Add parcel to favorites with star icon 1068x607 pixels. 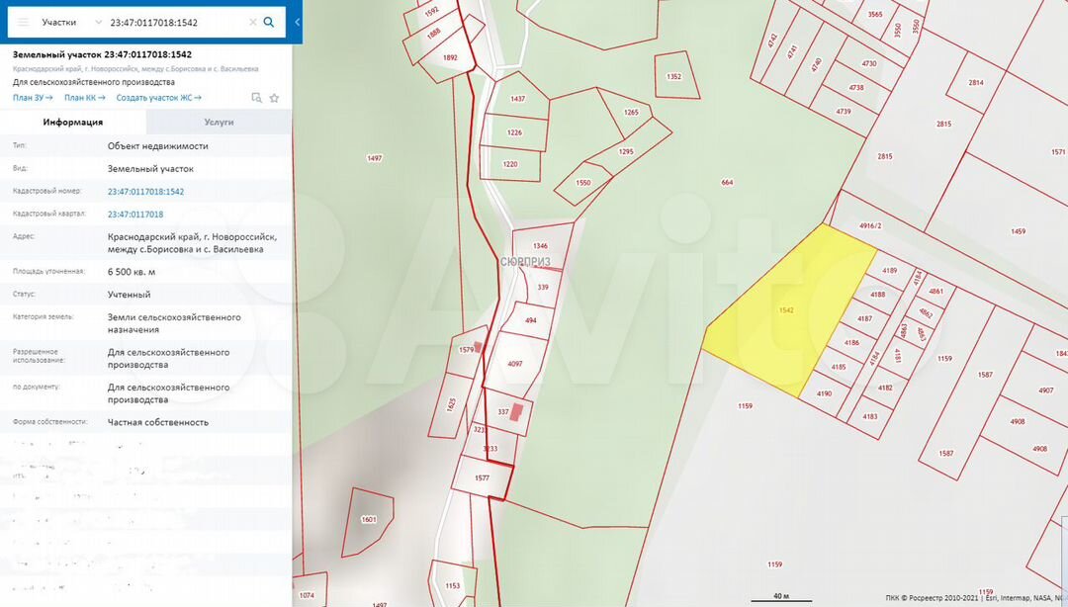(x=274, y=98)
